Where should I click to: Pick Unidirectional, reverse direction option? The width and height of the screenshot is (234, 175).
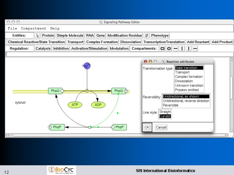pos(186,101)
